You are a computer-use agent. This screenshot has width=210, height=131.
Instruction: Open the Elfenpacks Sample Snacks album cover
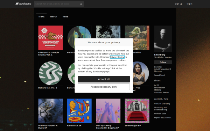point(50,38)
